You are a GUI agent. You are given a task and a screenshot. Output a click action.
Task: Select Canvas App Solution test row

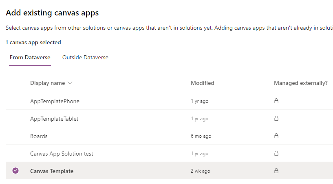pyautogui.click(x=62, y=154)
